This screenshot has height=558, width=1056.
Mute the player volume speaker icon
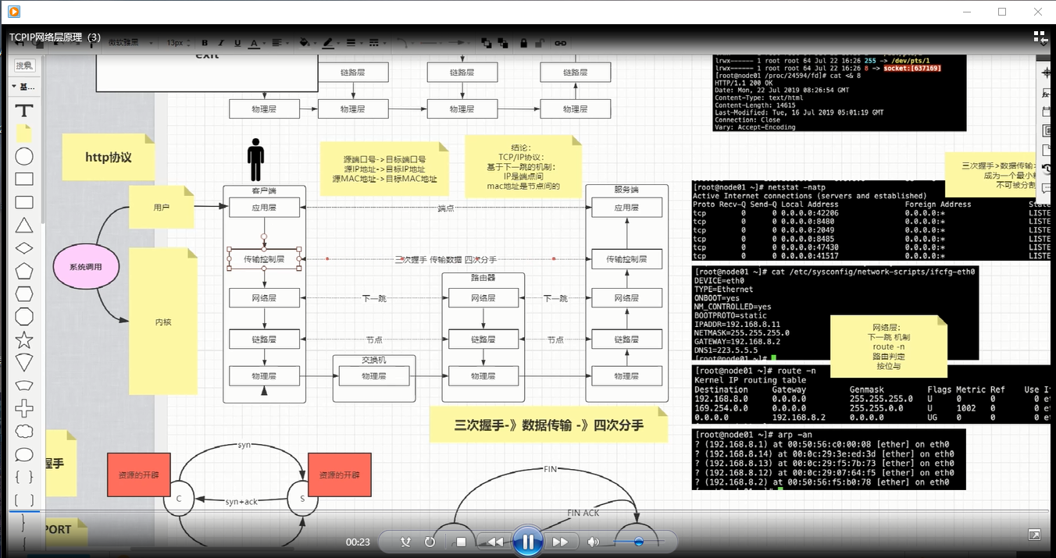(594, 542)
